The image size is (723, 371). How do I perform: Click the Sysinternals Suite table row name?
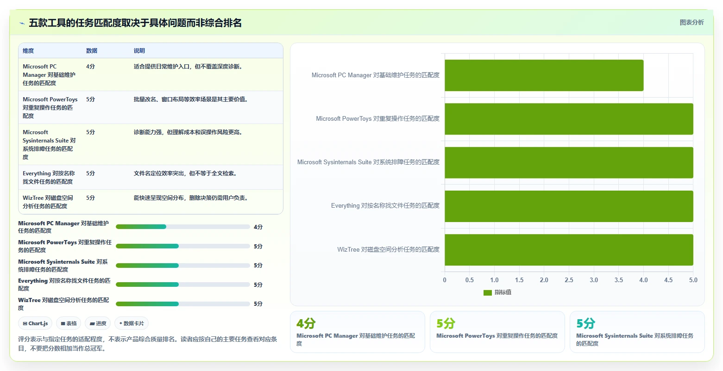tap(49, 144)
